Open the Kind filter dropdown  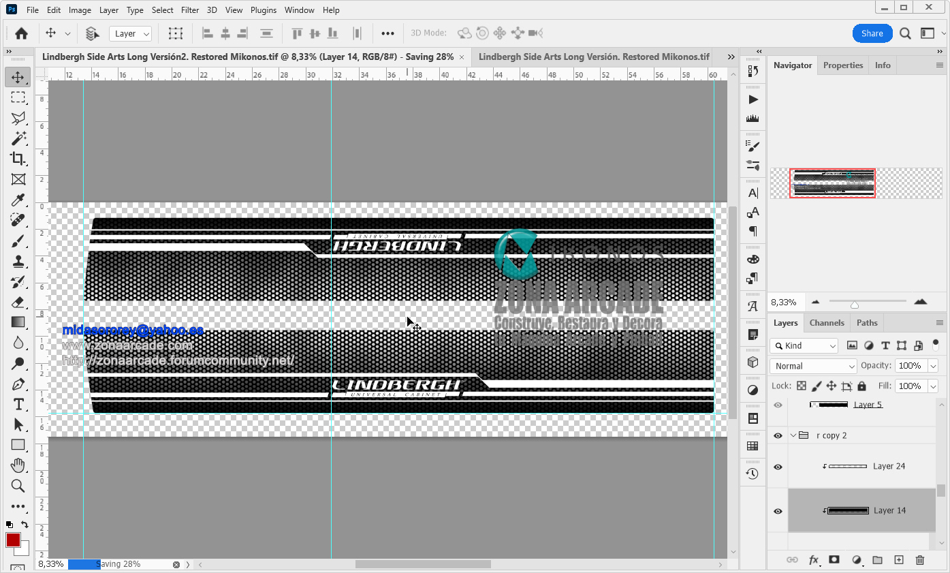pyautogui.click(x=804, y=345)
